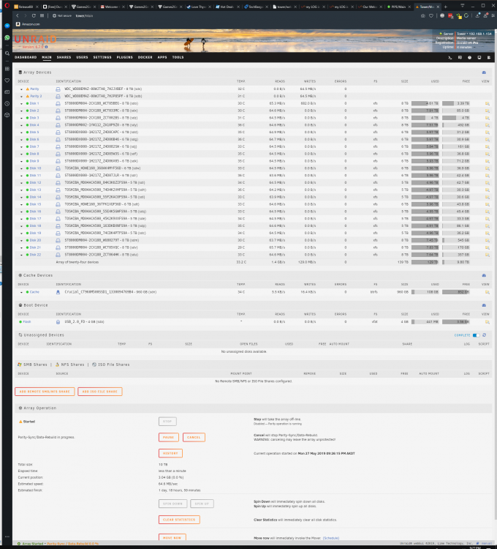Expand the arrow beside Cache
Viewport: 497px width, 549px height.
point(21,292)
